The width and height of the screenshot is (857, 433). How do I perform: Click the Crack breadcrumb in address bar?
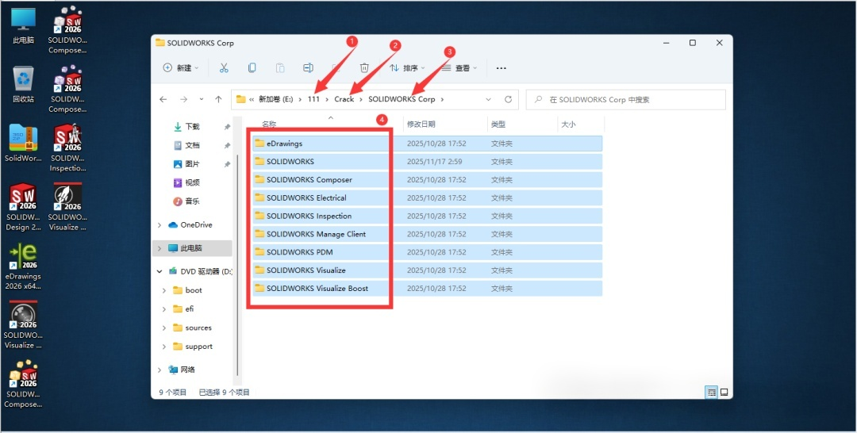(x=344, y=99)
